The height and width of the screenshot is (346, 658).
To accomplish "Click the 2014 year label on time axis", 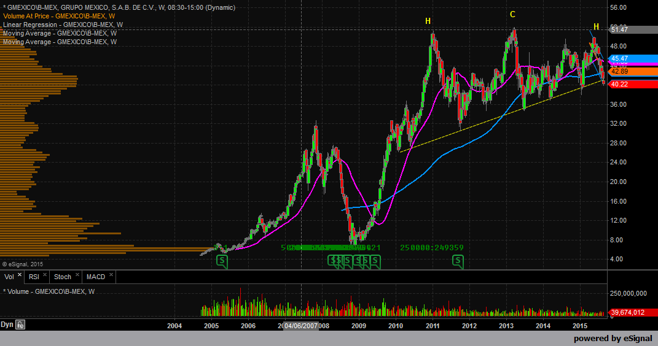I will tap(543, 326).
